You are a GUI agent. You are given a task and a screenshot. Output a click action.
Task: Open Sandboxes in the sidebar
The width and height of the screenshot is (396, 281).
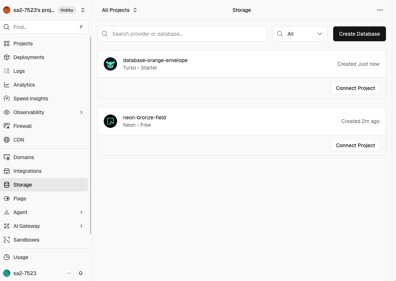(26, 240)
